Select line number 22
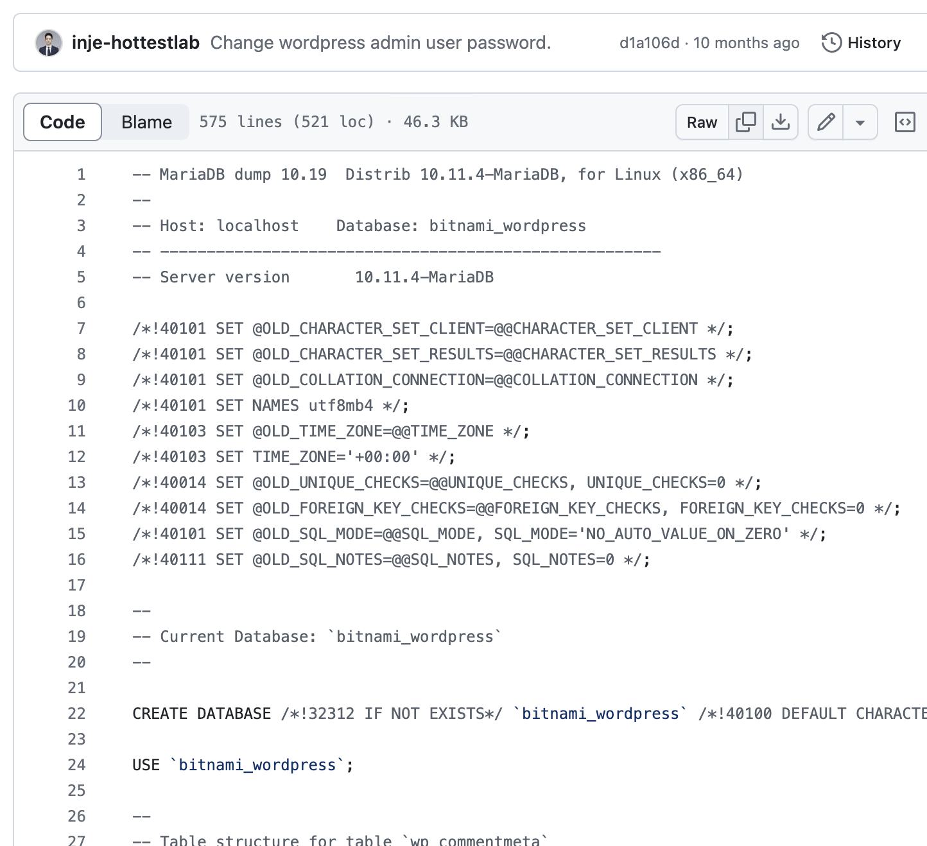Image resolution: width=927 pixels, height=846 pixels. coord(76,714)
